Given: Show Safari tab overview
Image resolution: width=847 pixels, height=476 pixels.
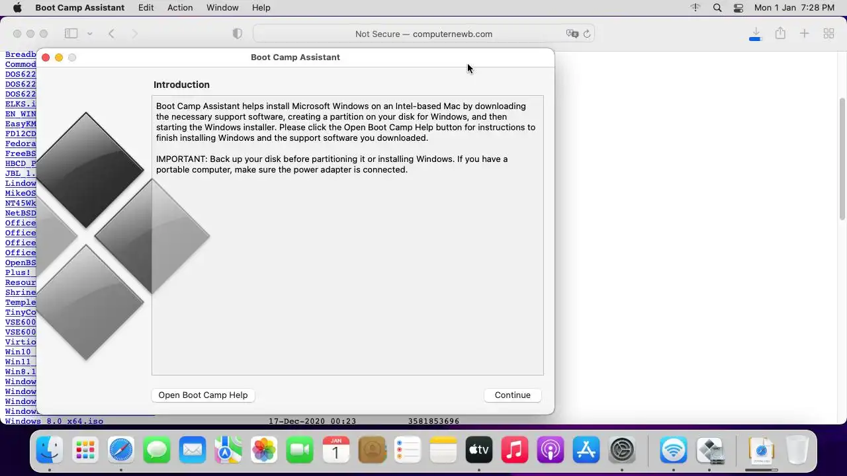Looking at the screenshot, I should click(828, 34).
